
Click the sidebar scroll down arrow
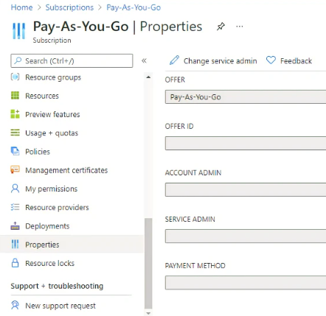pyautogui.click(x=148, y=313)
